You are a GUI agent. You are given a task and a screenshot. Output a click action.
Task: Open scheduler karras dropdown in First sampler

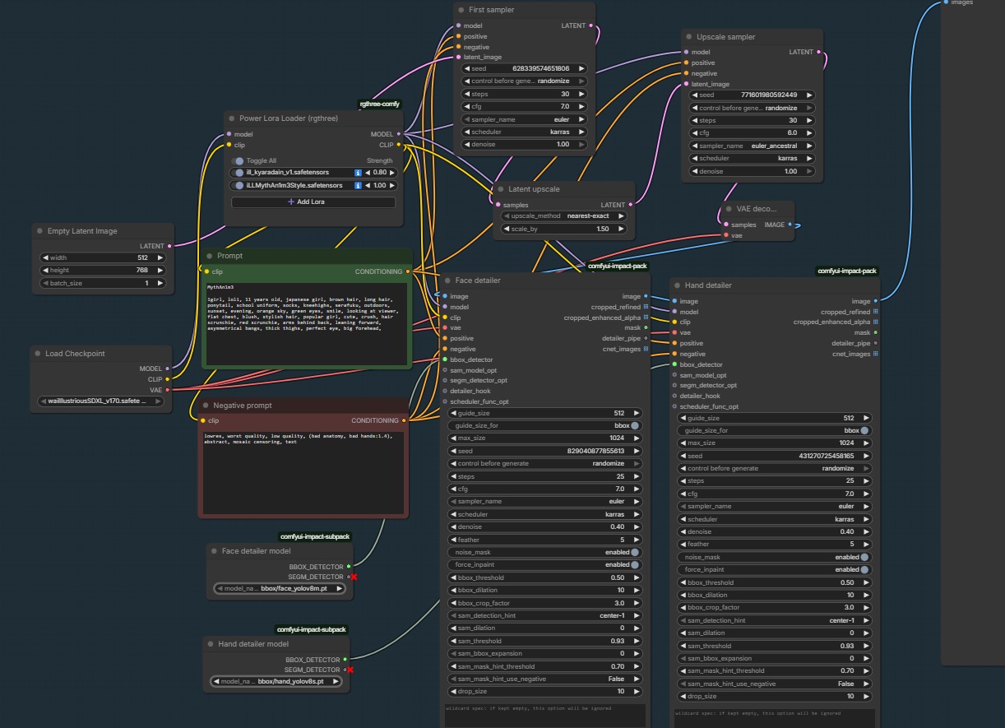(x=525, y=132)
